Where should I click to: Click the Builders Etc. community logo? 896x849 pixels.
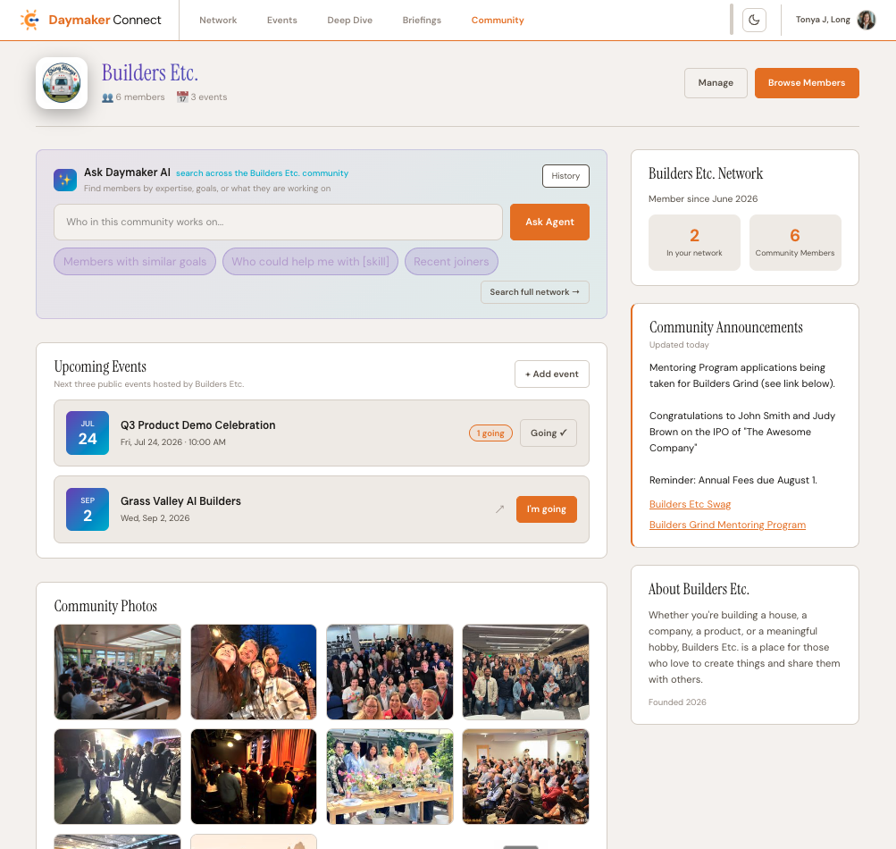[62, 83]
